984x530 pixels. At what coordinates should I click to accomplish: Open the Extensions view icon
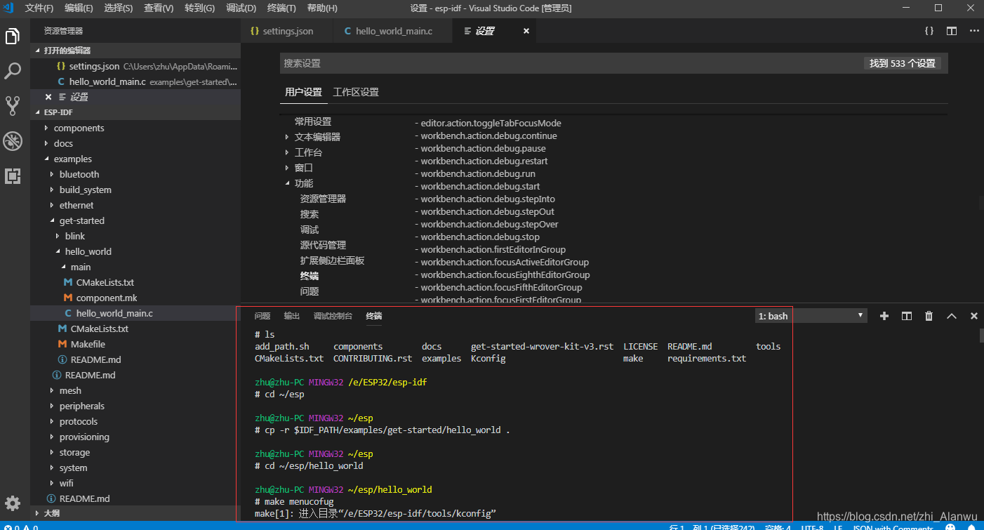coord(13,176)
